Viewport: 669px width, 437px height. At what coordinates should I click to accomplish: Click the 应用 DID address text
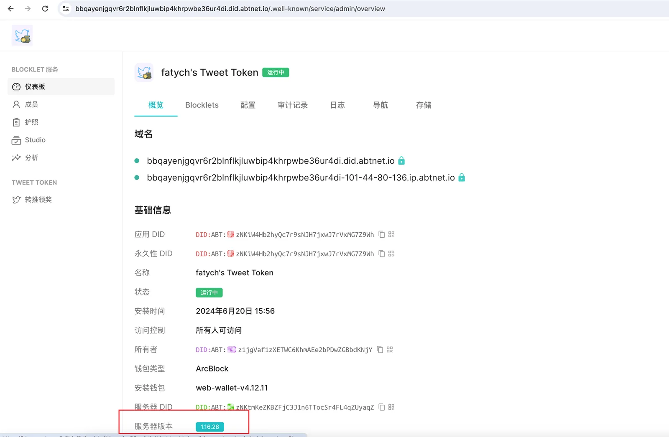tap(305, 235)
